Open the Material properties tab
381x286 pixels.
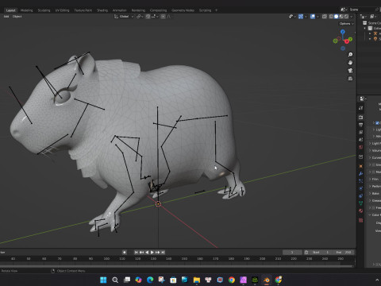pos(361,211)
